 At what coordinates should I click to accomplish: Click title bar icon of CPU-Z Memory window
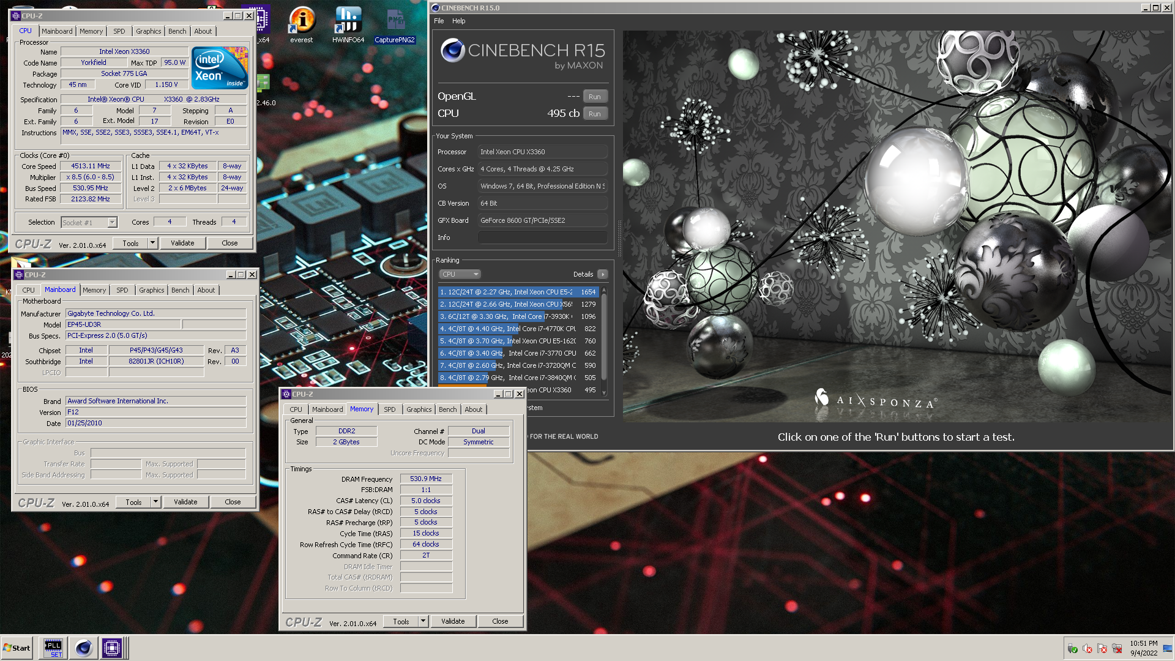(x=286, y=394)
